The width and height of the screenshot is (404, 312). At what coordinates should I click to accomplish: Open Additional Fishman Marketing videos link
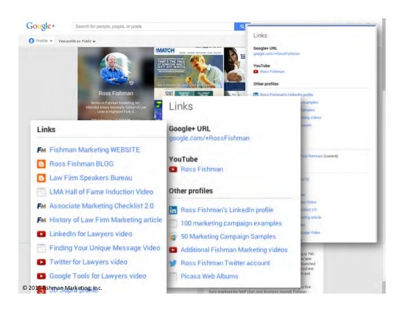click(234, 250)
